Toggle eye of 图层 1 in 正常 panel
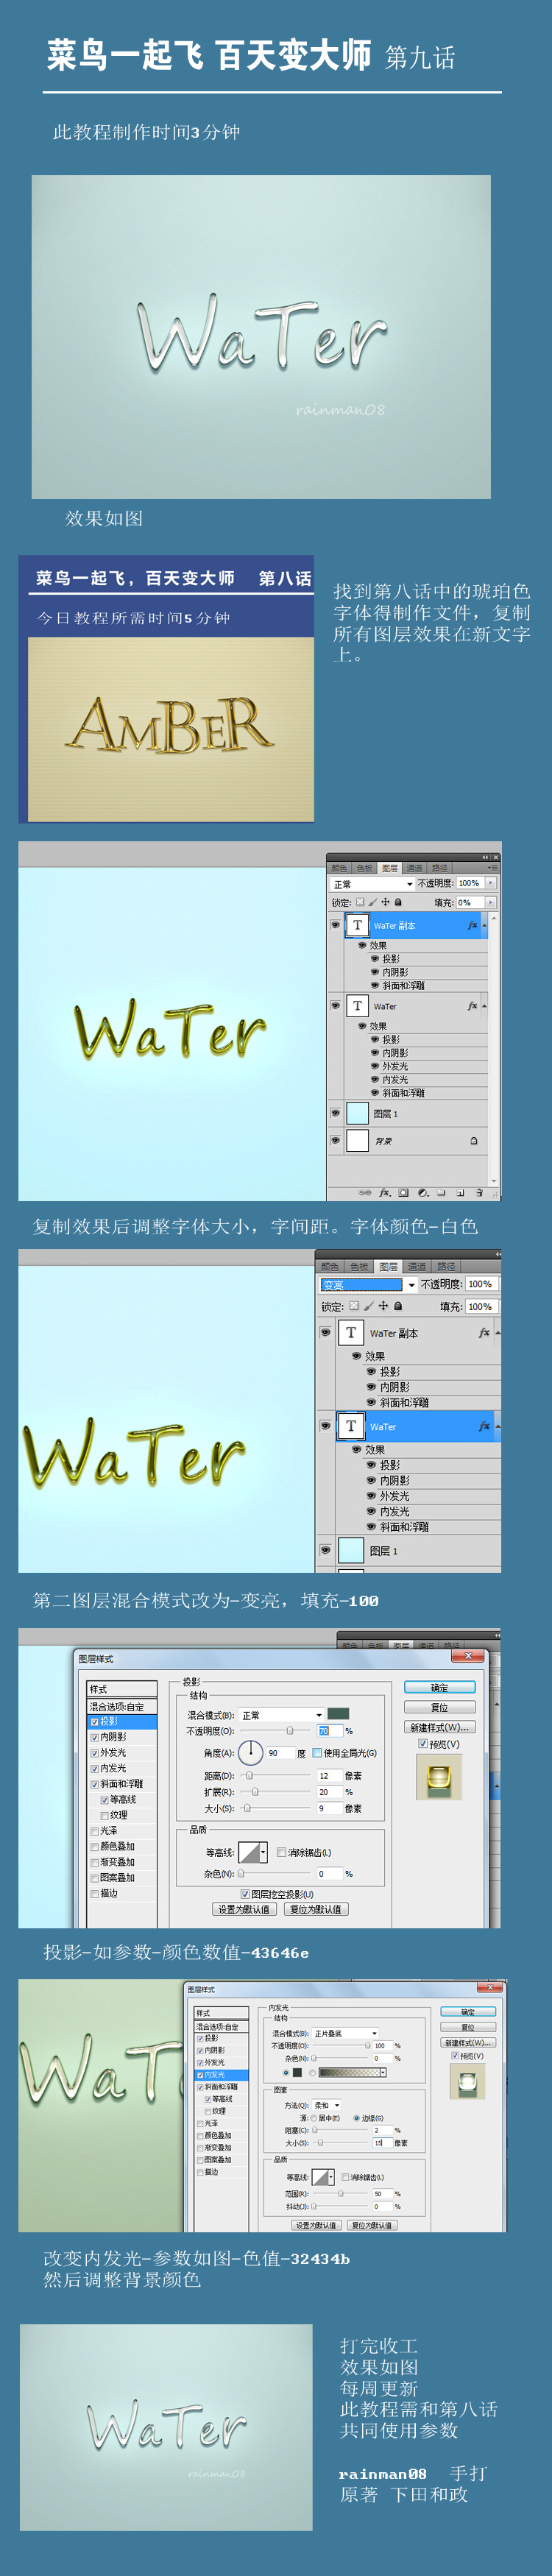The image size is (552, 2576). point(336,1113)
